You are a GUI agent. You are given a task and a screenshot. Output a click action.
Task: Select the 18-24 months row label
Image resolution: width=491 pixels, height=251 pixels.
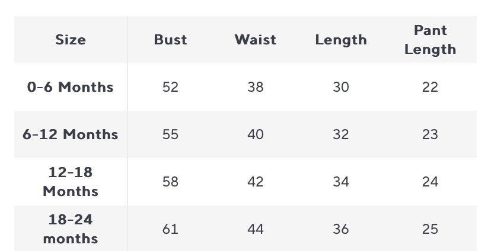pyautogui.click(x=71, y=229)
